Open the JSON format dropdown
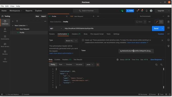Screen dimensions: 172x97 89,65
